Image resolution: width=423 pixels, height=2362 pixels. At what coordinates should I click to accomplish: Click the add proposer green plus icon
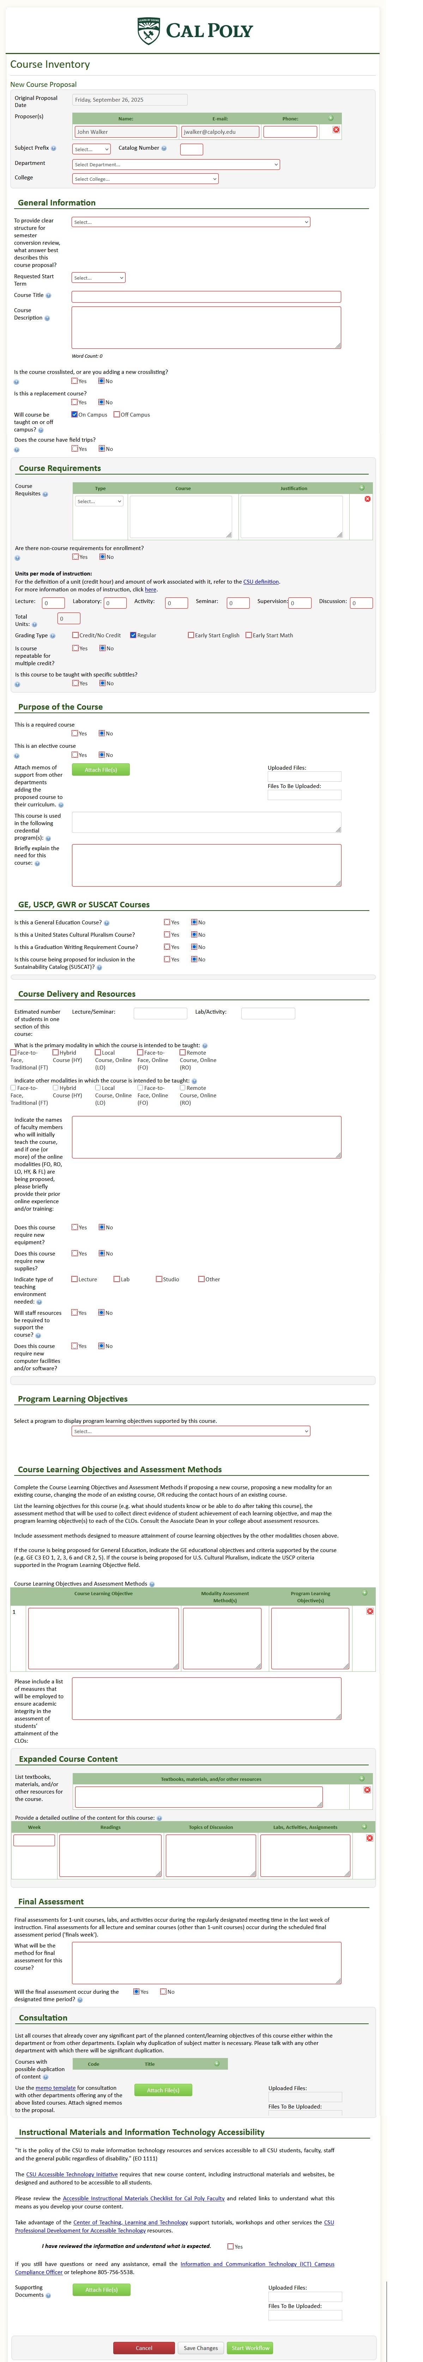tap(331, 117)
